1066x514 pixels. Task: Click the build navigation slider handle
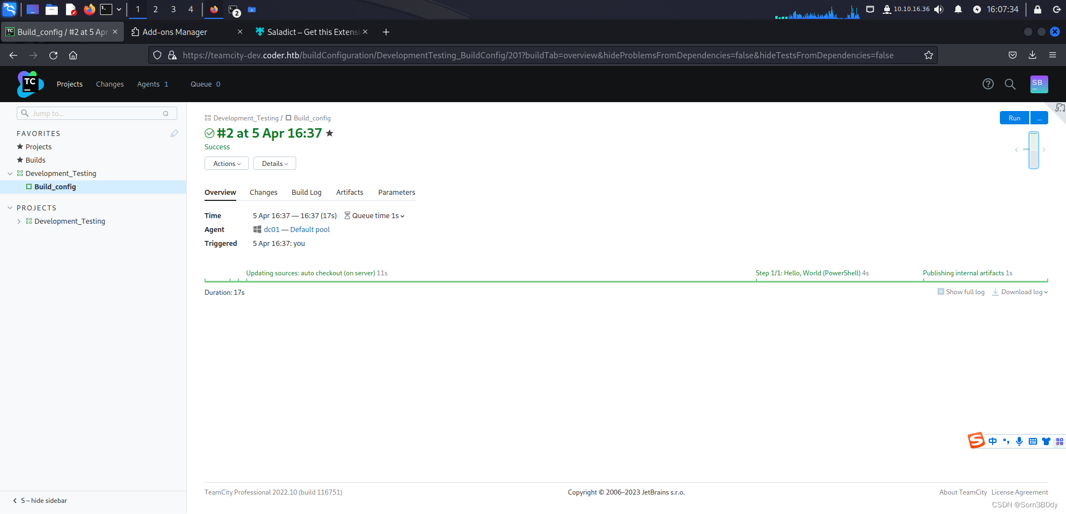point(1034,149)
